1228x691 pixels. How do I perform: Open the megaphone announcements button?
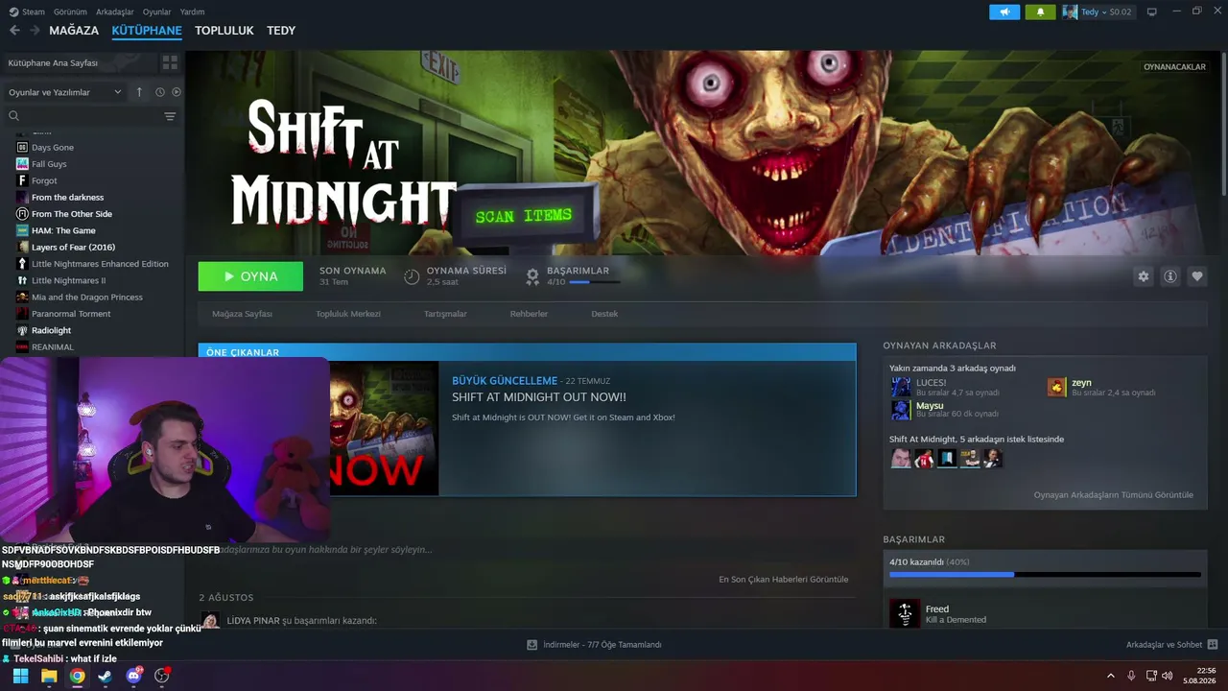pos(1004,12)
